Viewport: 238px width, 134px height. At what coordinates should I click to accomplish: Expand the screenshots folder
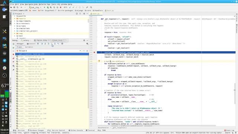tap(15, 23)
